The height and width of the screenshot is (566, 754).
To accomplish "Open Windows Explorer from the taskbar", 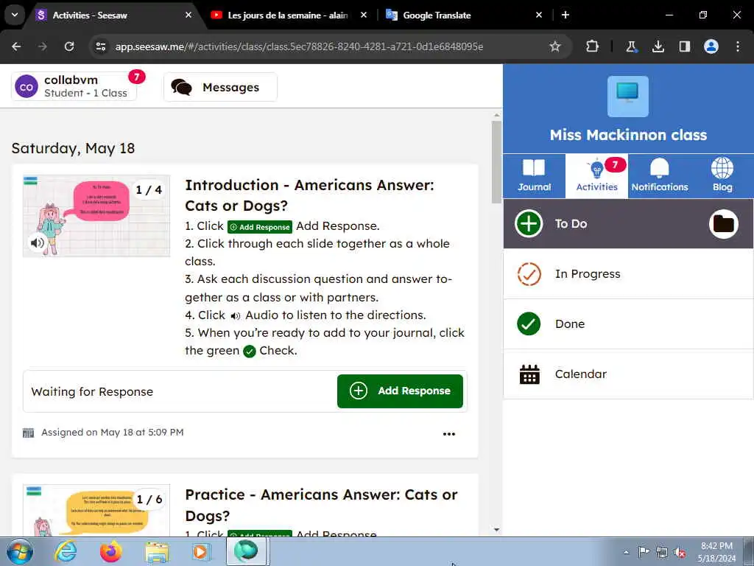I will pos(157,551).
